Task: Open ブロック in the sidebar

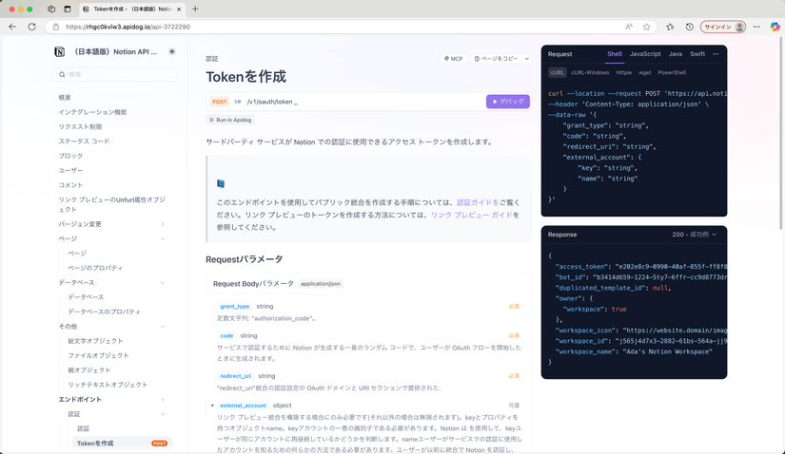Action: point(70,156)
